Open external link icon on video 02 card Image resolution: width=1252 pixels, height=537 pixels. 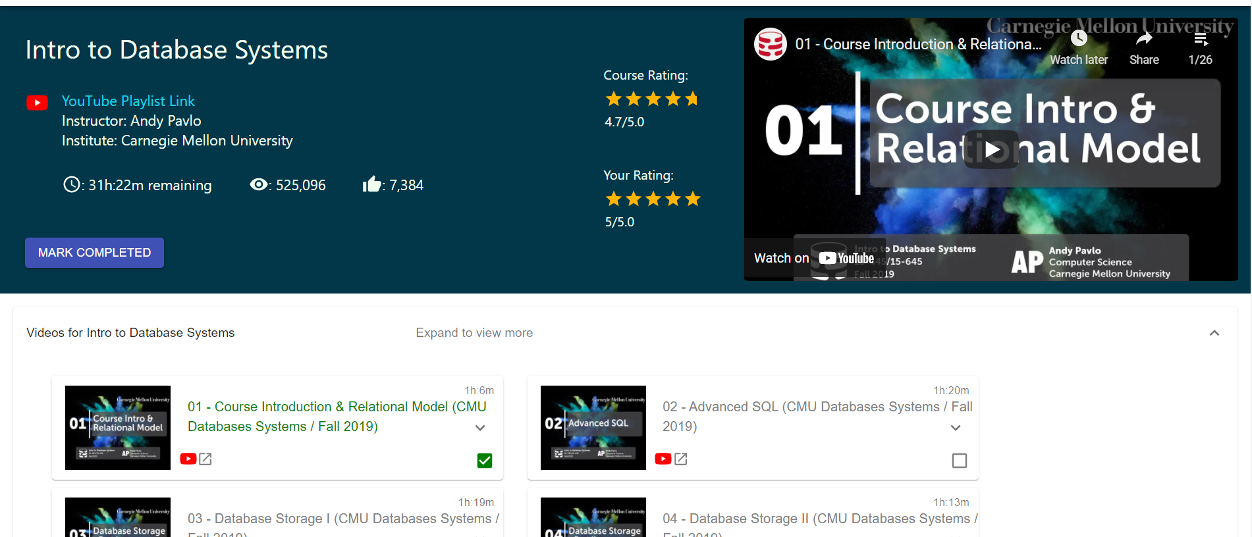(x=681, y=459)
